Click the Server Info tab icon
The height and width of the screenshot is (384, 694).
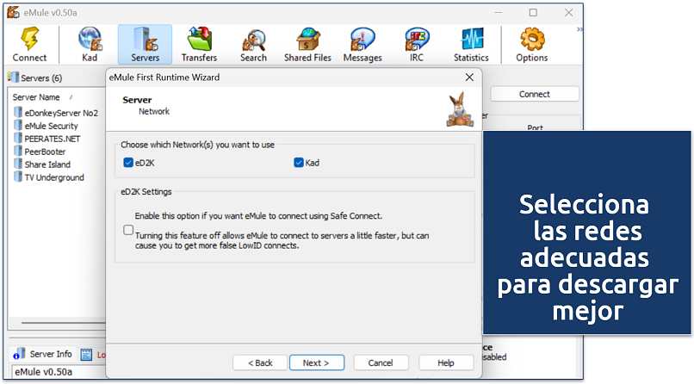pyautogui.click(x=19, y=354)
